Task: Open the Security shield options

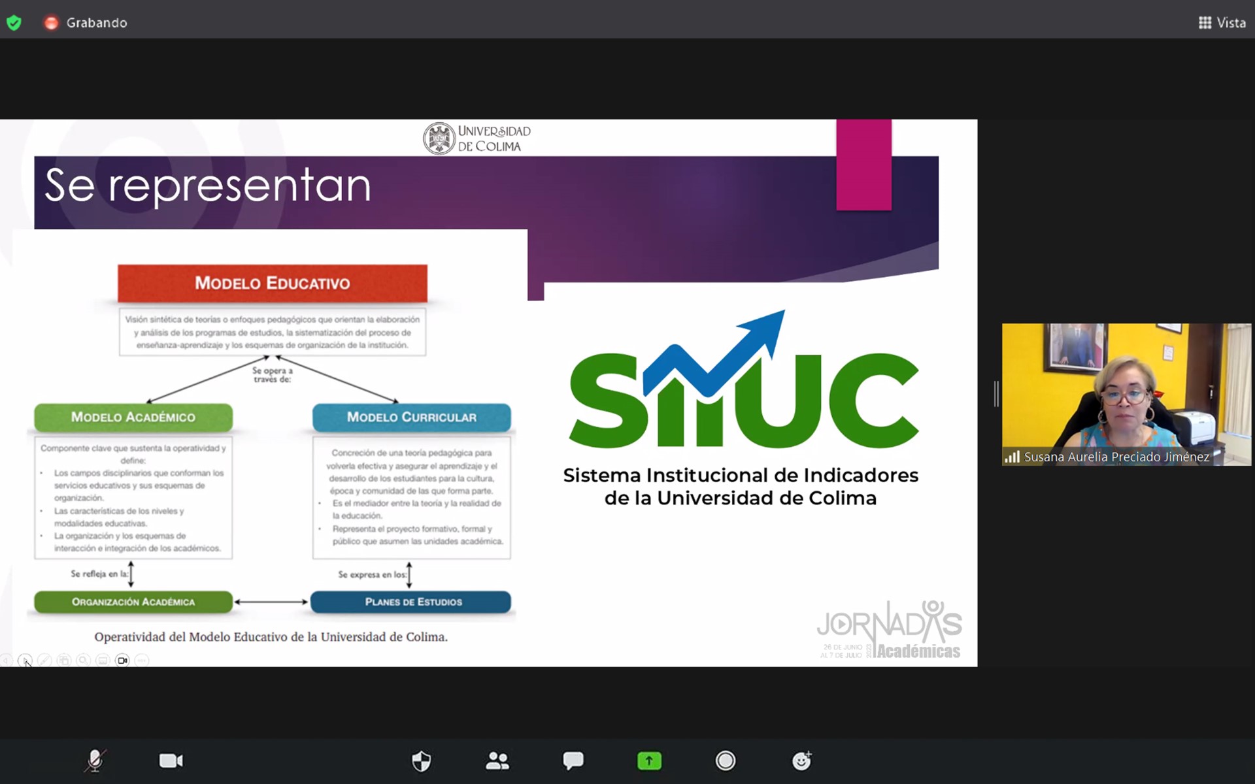Action: coord(422,760)
